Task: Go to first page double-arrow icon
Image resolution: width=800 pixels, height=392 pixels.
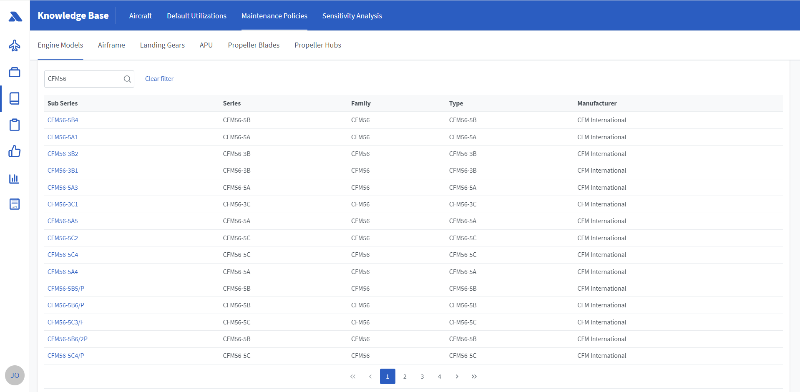Action: (353, 377)
